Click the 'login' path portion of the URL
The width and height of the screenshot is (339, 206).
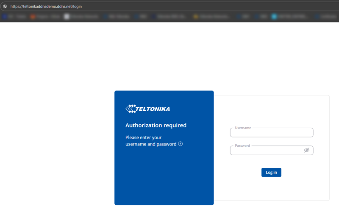(x=77, y=6)
